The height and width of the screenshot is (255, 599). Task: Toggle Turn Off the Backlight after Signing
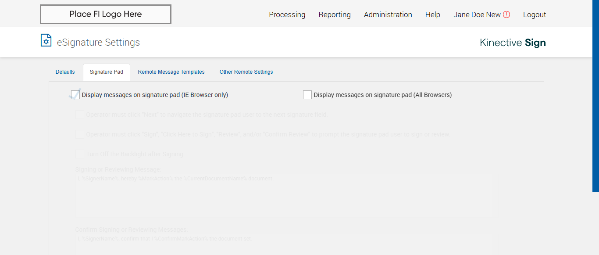click(x=80, y=154)
